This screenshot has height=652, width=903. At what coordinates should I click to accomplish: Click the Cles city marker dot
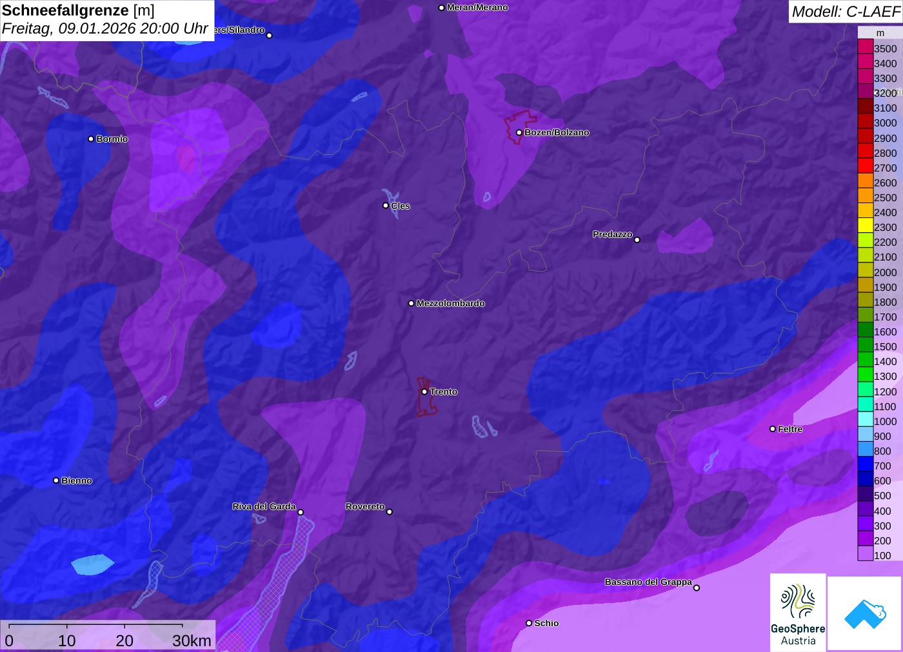coord(386,206)
